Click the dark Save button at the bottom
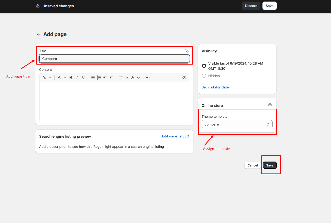 click(270, 165)
